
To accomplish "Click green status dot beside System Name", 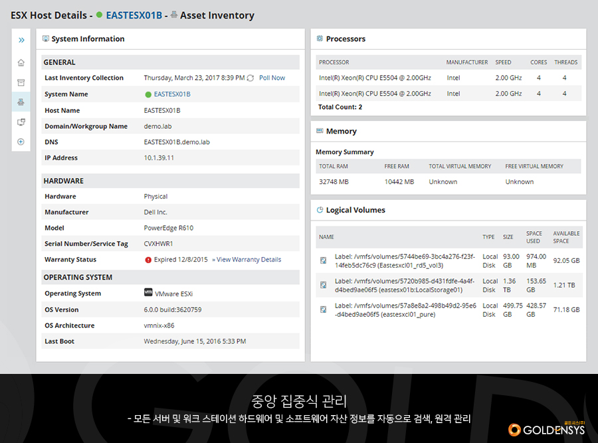I will 148,94.
